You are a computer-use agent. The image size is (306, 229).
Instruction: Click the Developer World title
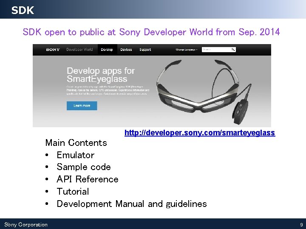pos(79,50)
